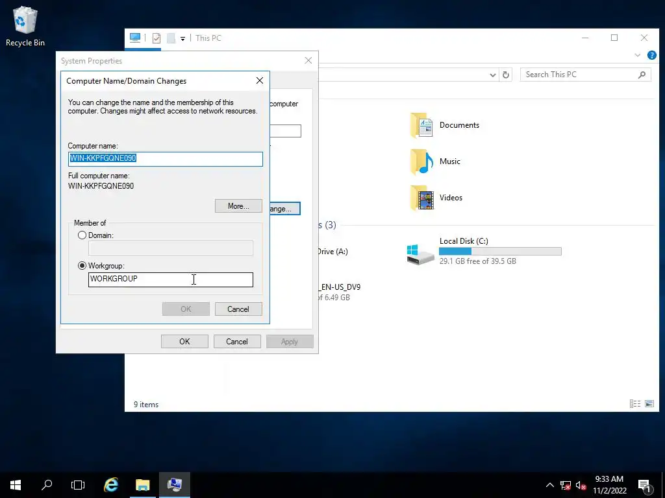Maximize the This PC window
The width and height of the screenshot is (665, 498).
tap(614, 38)
